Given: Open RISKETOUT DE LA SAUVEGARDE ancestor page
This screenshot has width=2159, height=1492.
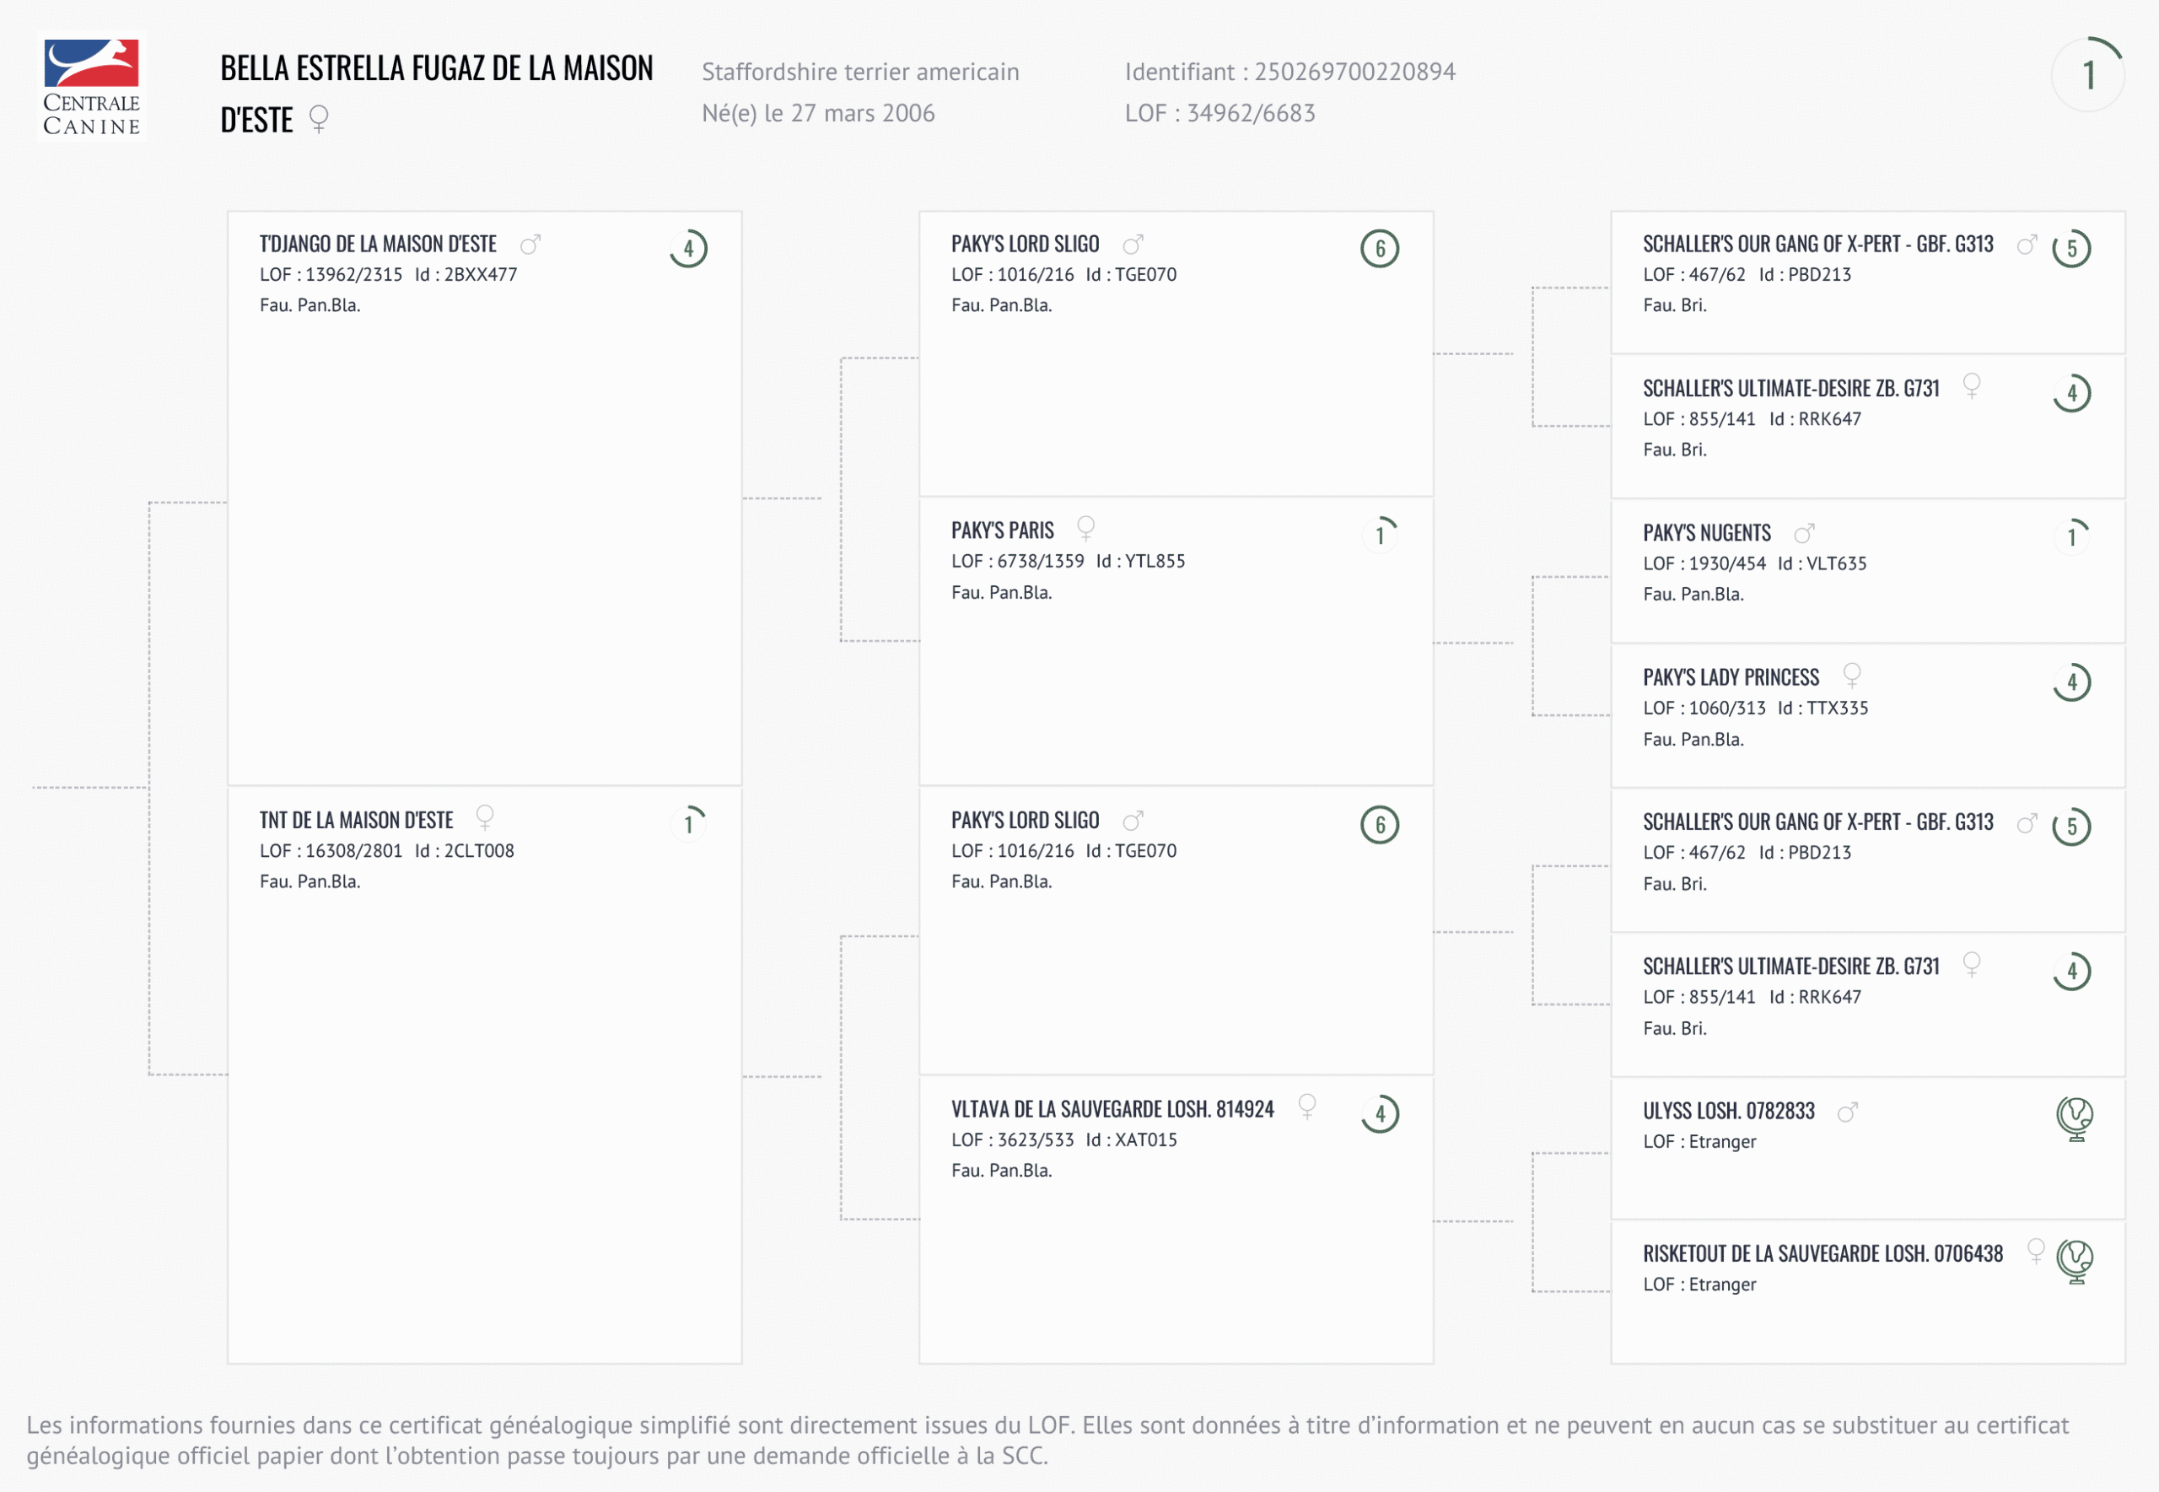Looking at the screenshot, I should 1822,1254.
